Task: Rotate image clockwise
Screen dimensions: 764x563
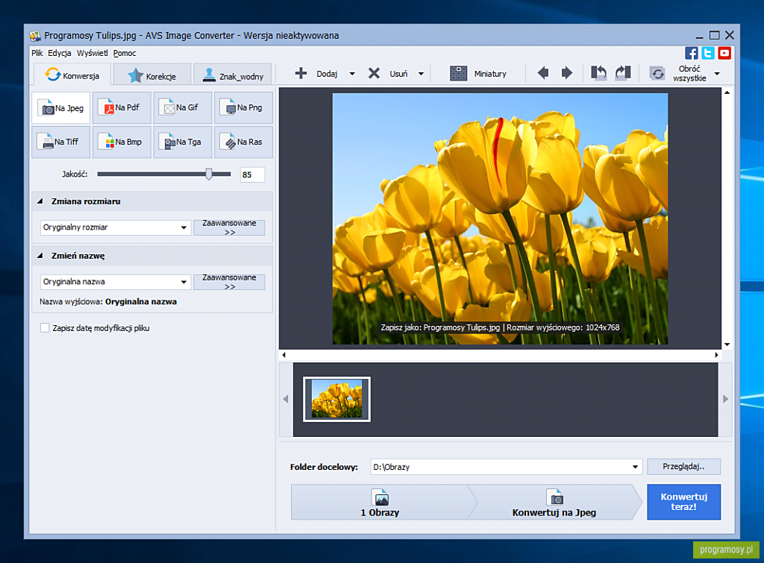Action: click(x=623, y=73)
